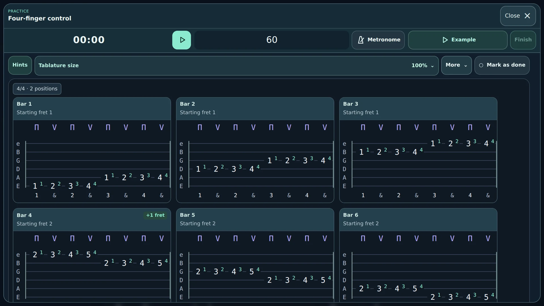The image size is (544, 306).
Task: Click the Bar 1 heading
Action: 24,104
